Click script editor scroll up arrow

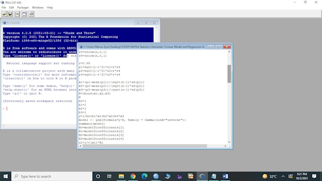(229, 52)
